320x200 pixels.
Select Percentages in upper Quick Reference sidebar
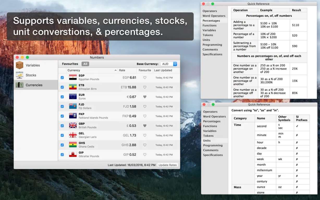click(x=211, y=21)
